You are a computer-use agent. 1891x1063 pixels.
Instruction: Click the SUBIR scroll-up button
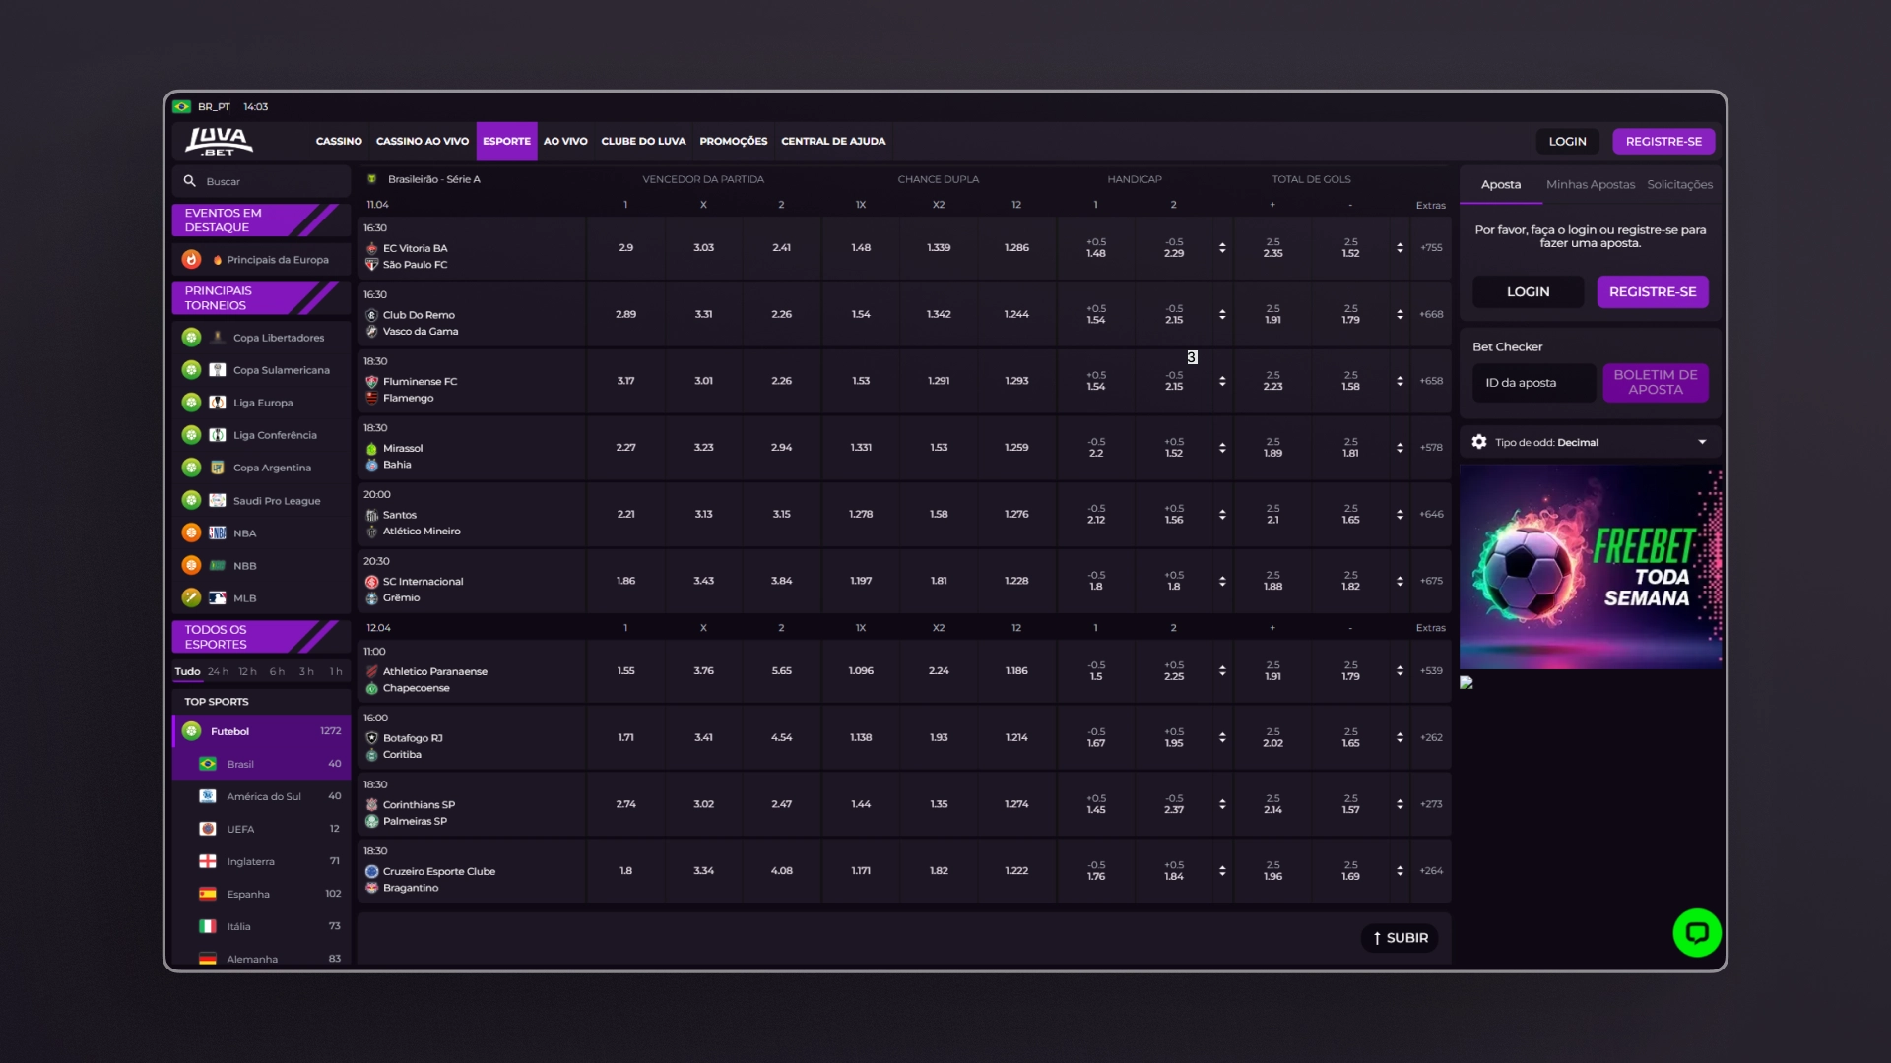click(x=1400, y=938)
